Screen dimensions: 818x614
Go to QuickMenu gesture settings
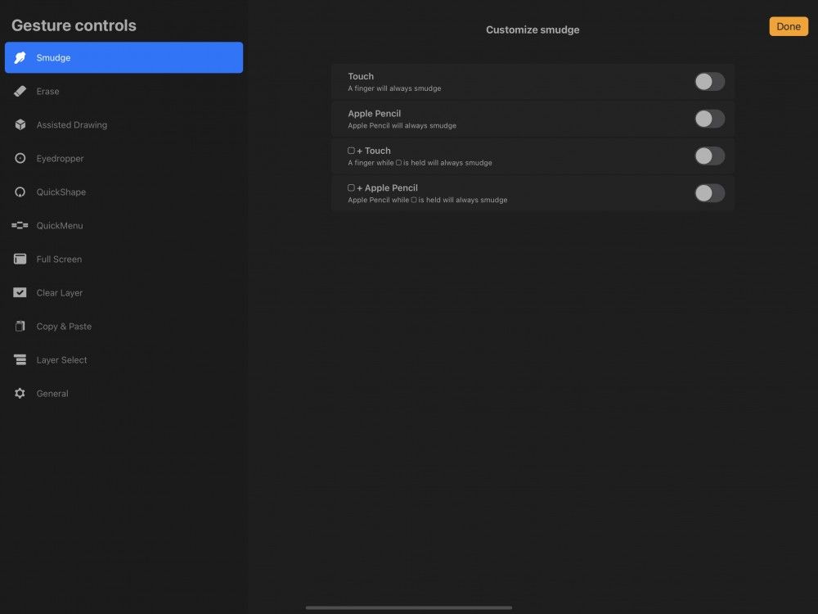click(124, 226)
